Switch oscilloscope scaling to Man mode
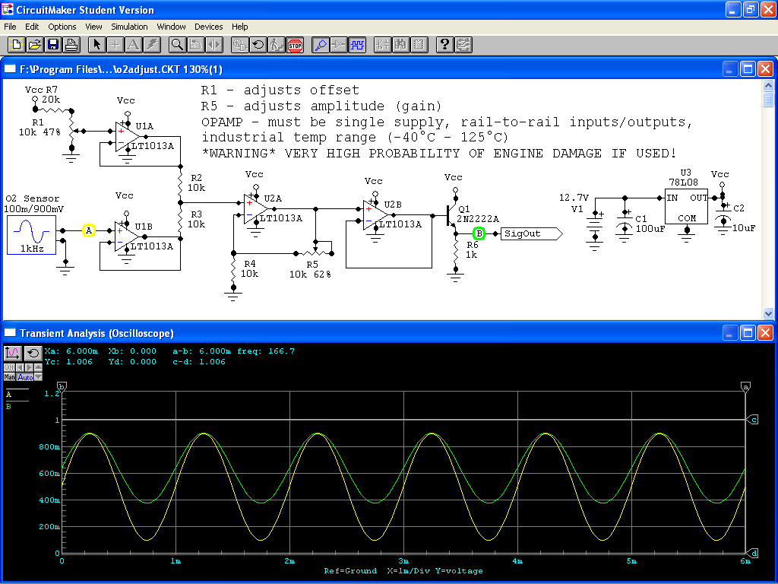 9,377
